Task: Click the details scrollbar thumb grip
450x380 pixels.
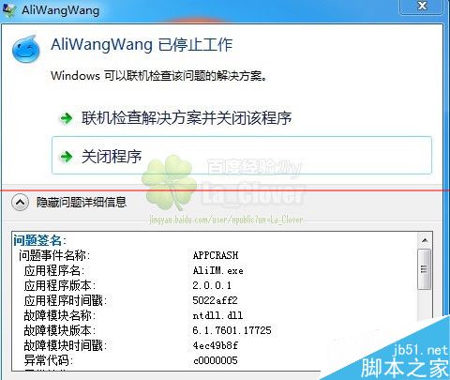Action: click(424, 269)
